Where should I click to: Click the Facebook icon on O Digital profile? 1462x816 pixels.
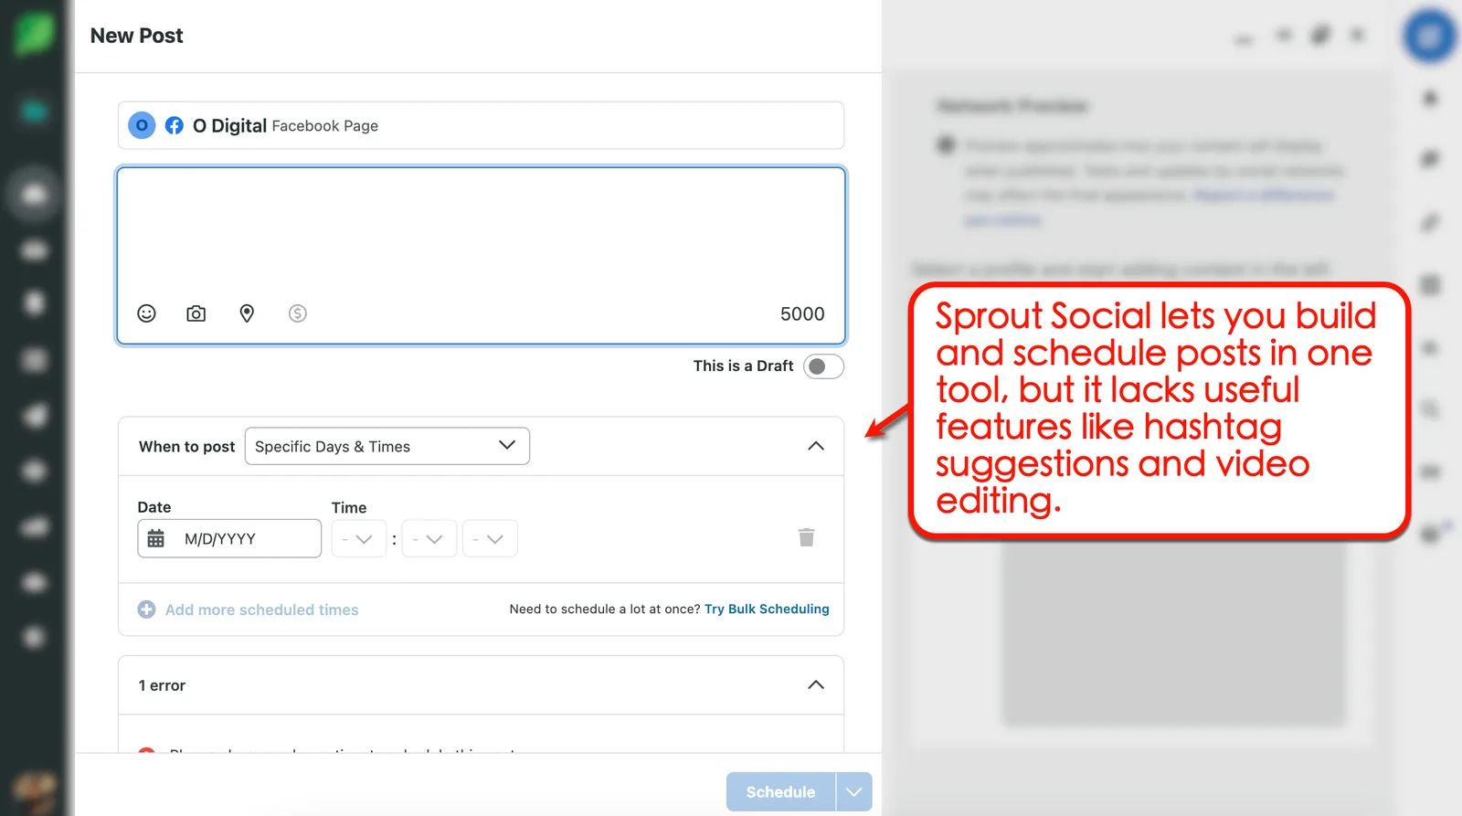(x=174, y=125)
